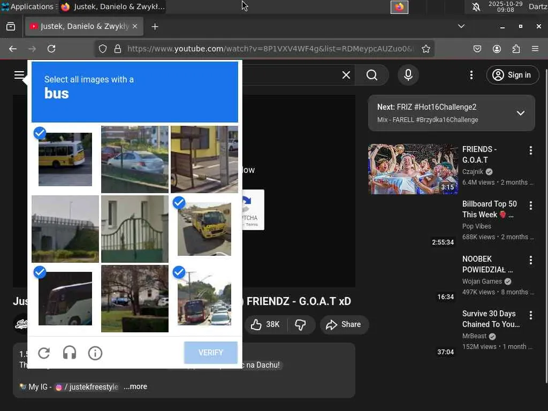Open YouTube hamburger guide menu
This screenshot has height=411, width=548.
[19, 75]
